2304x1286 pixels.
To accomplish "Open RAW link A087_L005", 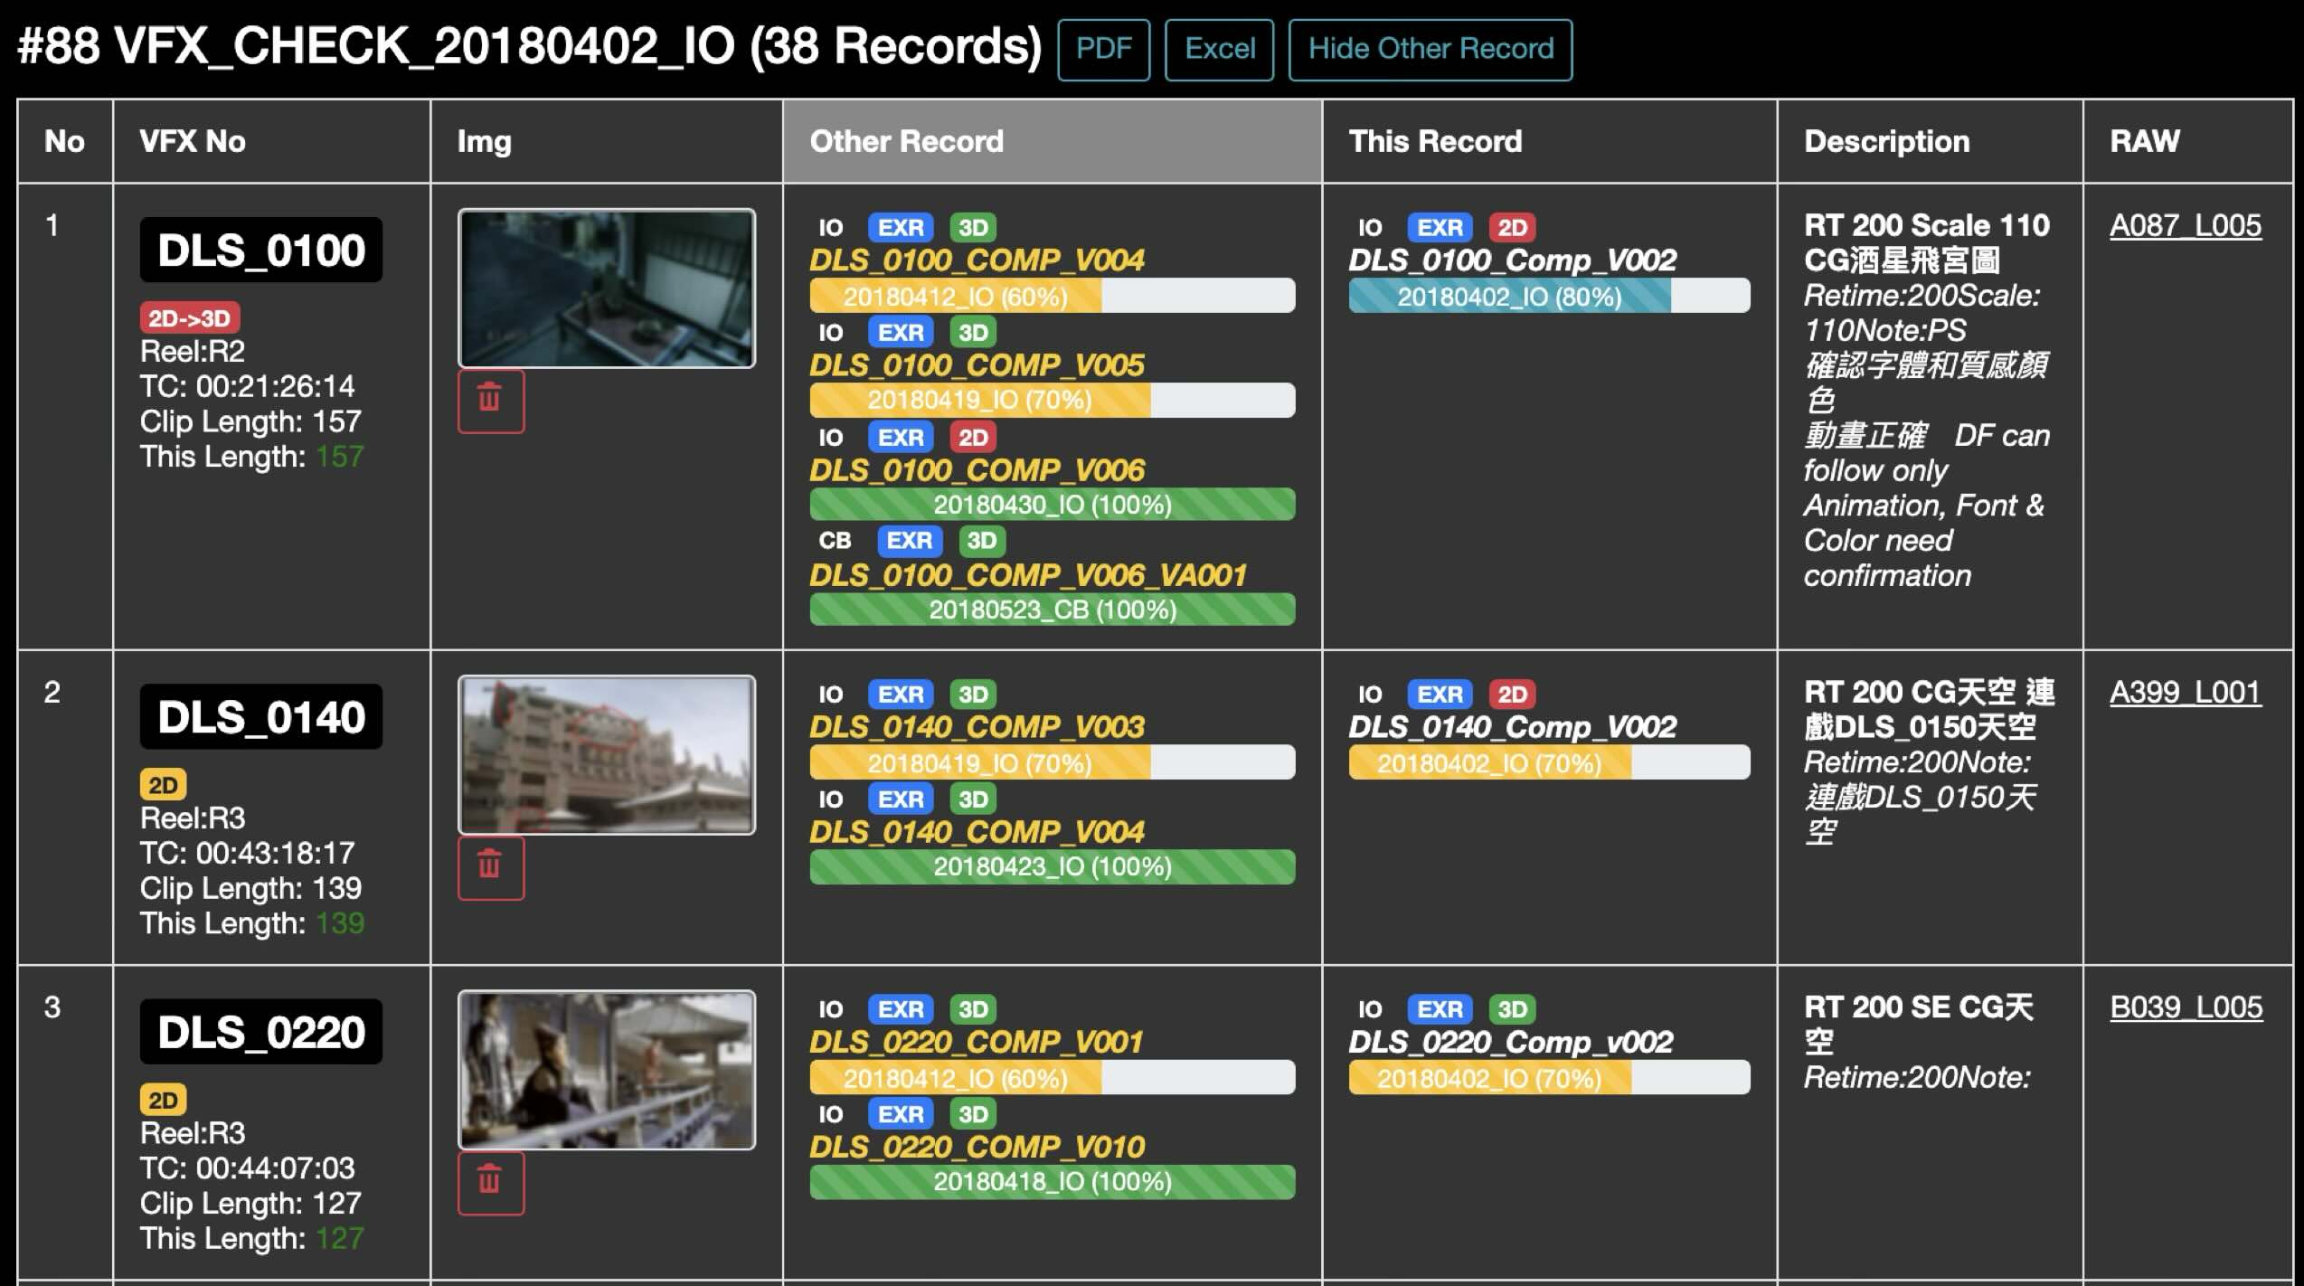I will pyautogui.click(x=2185, y=225).
